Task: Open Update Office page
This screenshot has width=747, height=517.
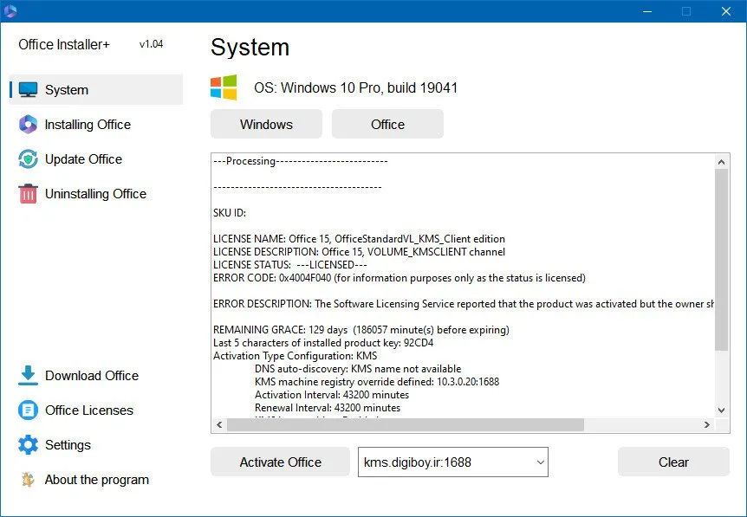Action: [x=83, y=159]
